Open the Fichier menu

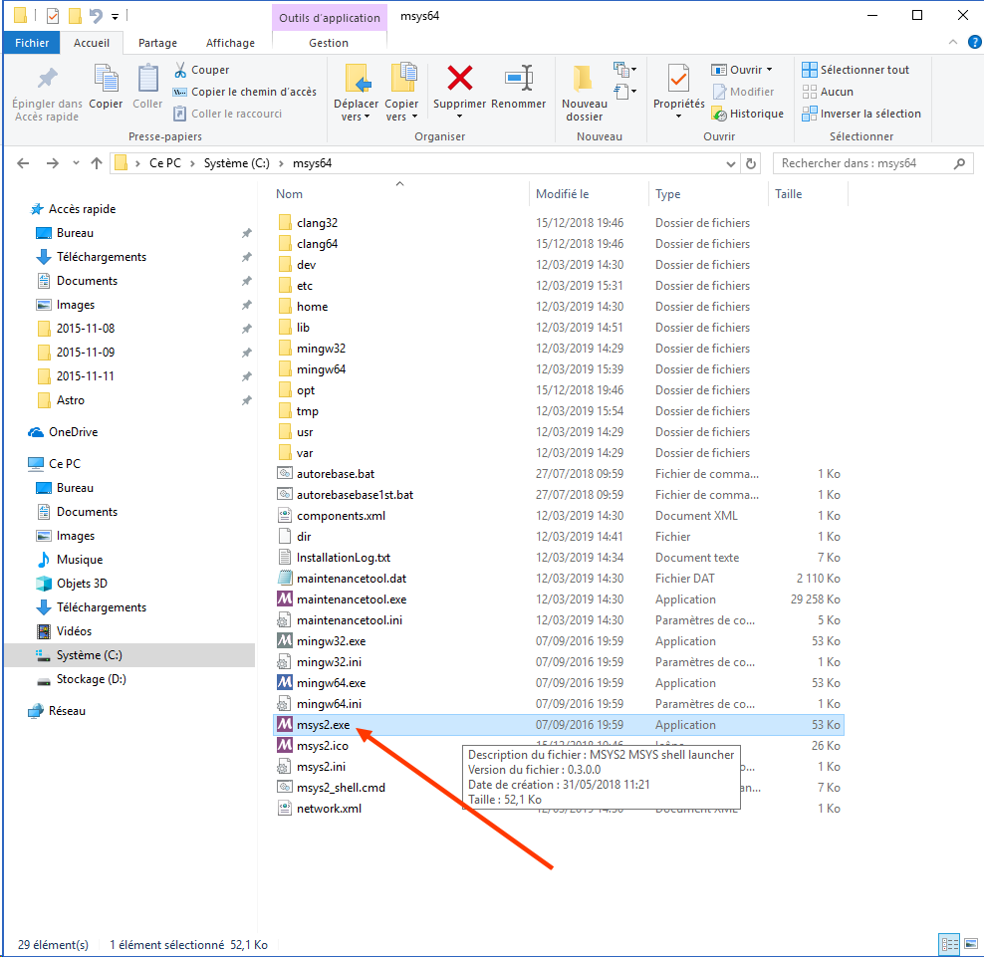32,43
